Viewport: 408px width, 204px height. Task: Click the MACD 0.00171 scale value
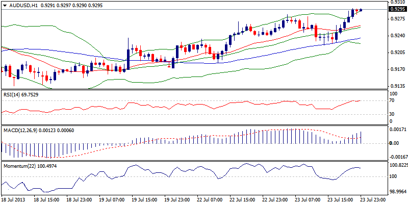pos(396,130)
